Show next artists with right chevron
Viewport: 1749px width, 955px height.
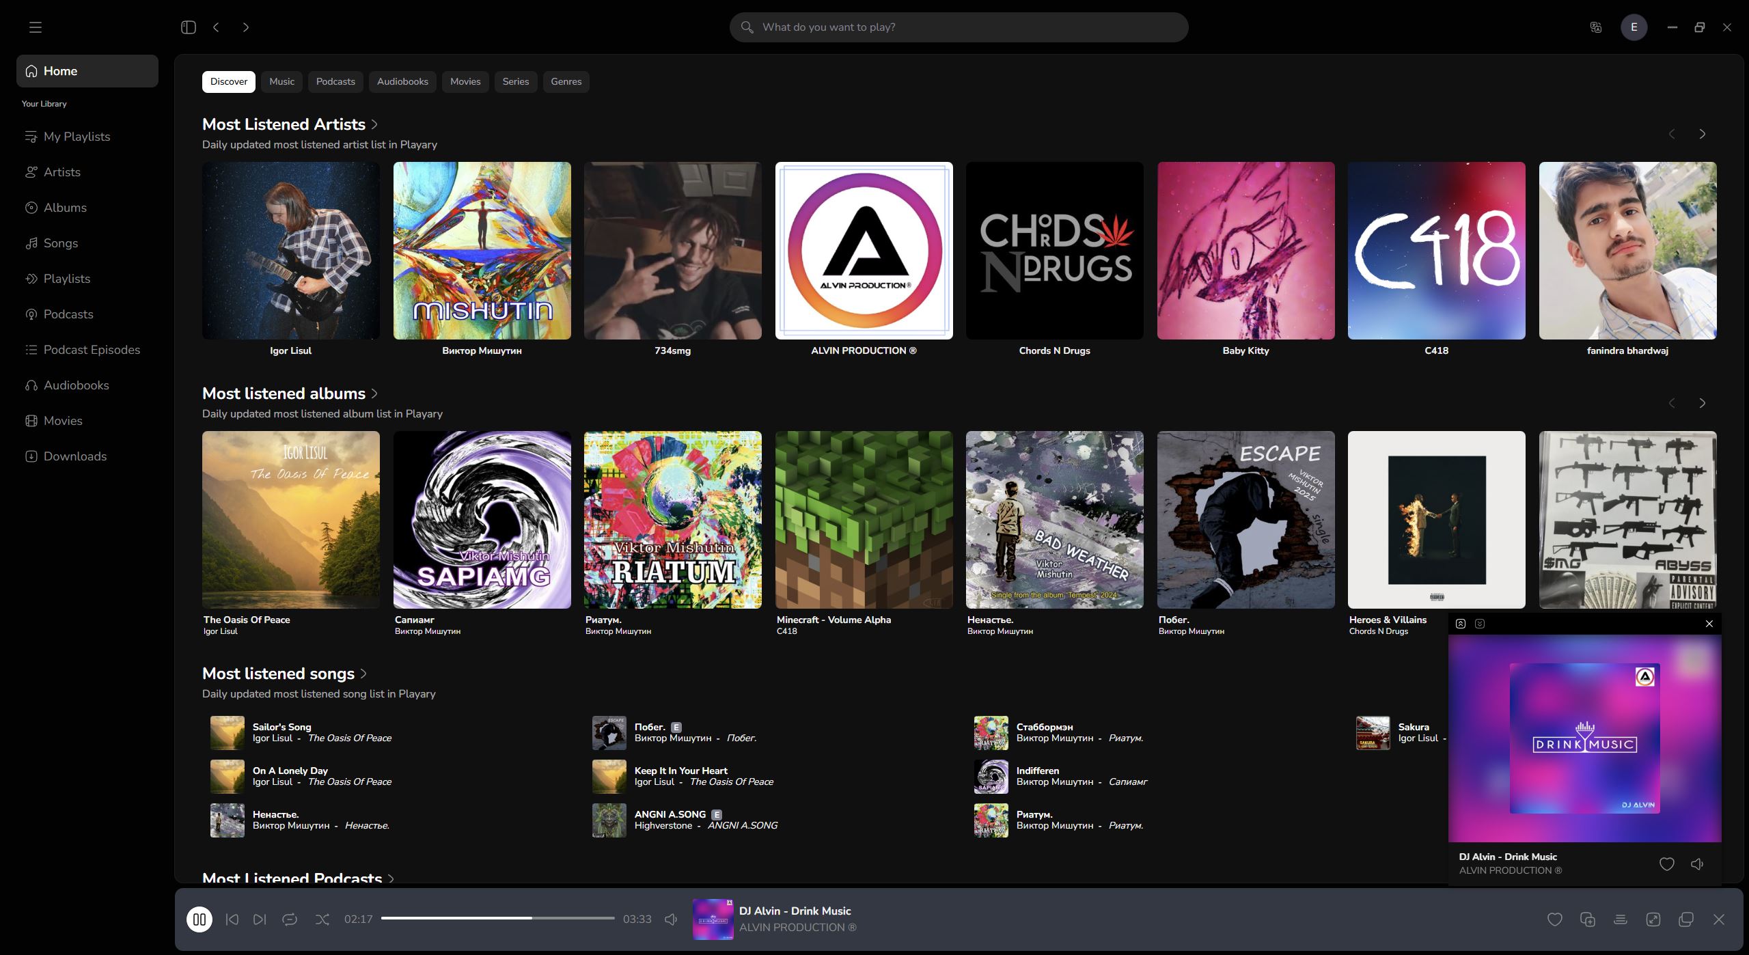click(x=1703, y=134)
